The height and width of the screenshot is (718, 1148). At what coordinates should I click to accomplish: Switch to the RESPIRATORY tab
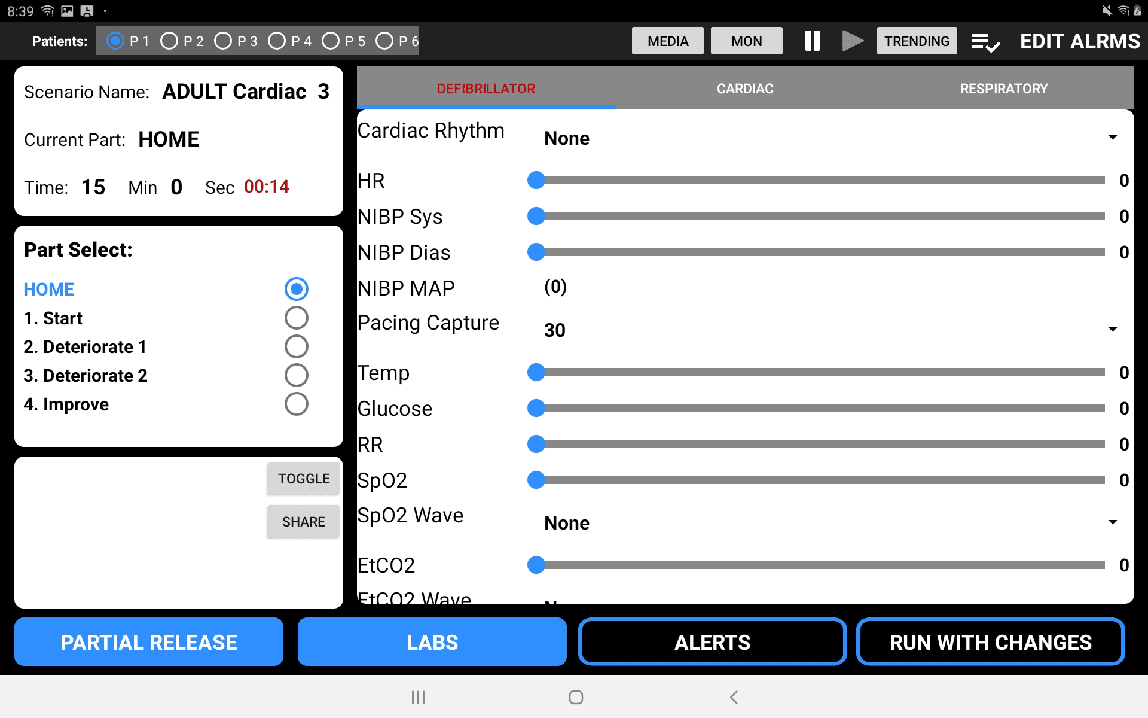(x=1003, y=88)
